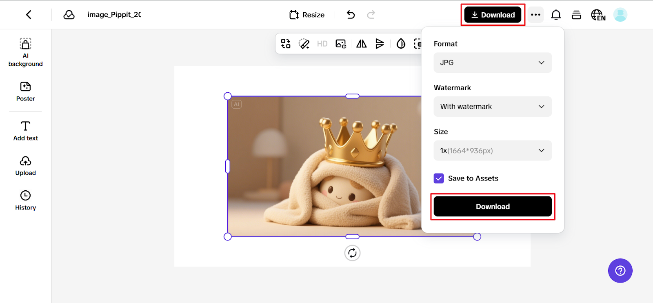Open the notifications bell
Viewport: 653px width, 303px height.
tap(556, 15)
